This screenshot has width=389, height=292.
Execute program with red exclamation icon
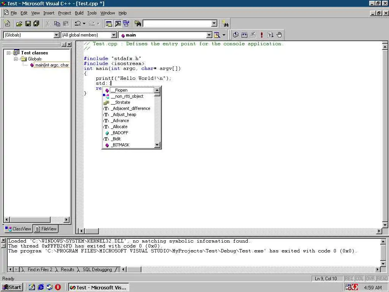pyautogui.click(x=262, y=35)
